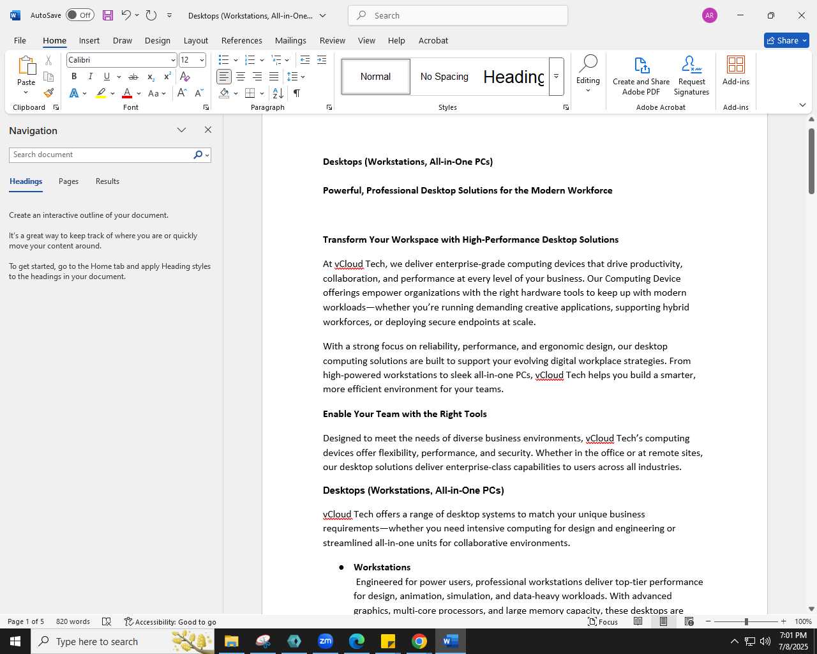
Task: Increase font size with Grow Font
Action: click(182, 93)
